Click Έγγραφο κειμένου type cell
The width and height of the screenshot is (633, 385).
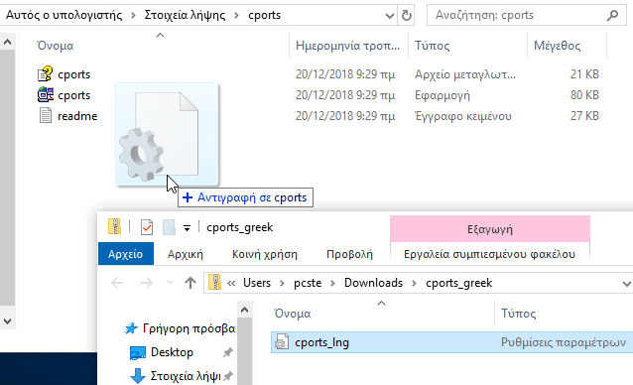(x=463, y=116)
